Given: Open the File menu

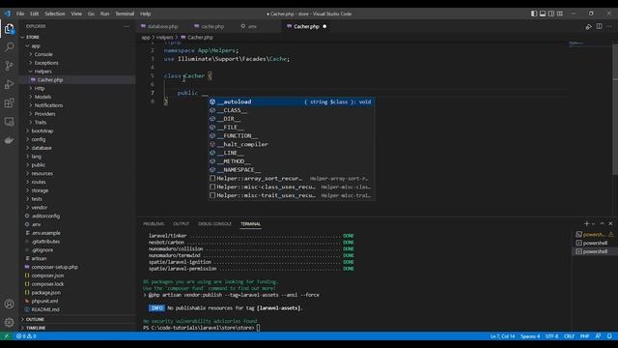Looking at the screenshot, I should [x=20, y=14].
